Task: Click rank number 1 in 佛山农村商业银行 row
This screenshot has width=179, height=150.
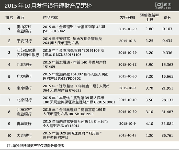Action: pos(9,29)
